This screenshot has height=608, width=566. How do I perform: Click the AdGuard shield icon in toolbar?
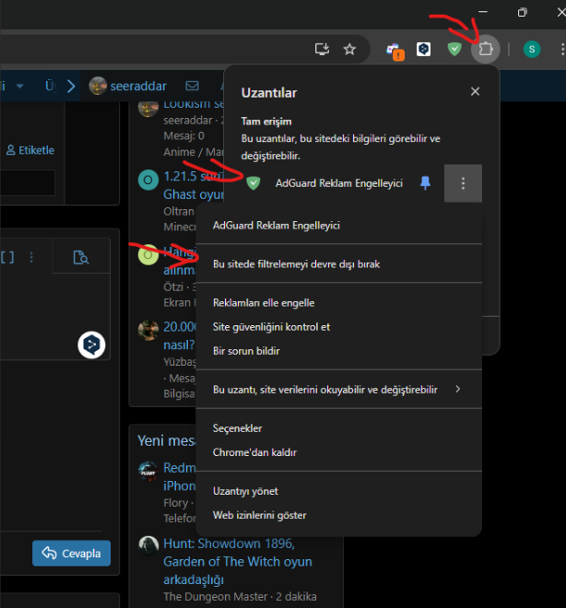tap(454, 49)
